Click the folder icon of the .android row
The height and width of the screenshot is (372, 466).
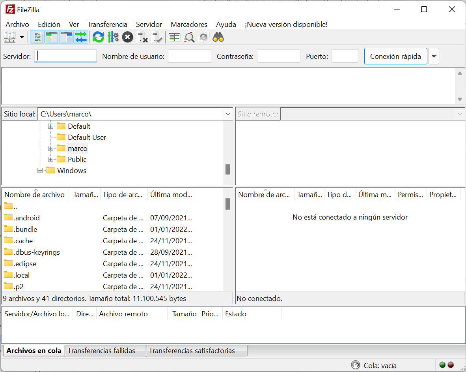tap(8, 217)
